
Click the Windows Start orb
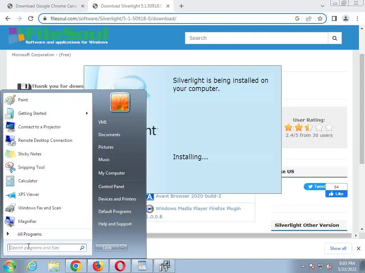tap(10, 266)
